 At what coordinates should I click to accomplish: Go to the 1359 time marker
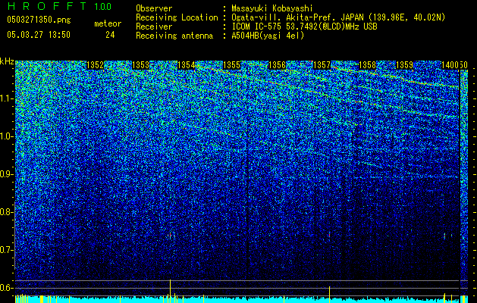tap(405, 65)
